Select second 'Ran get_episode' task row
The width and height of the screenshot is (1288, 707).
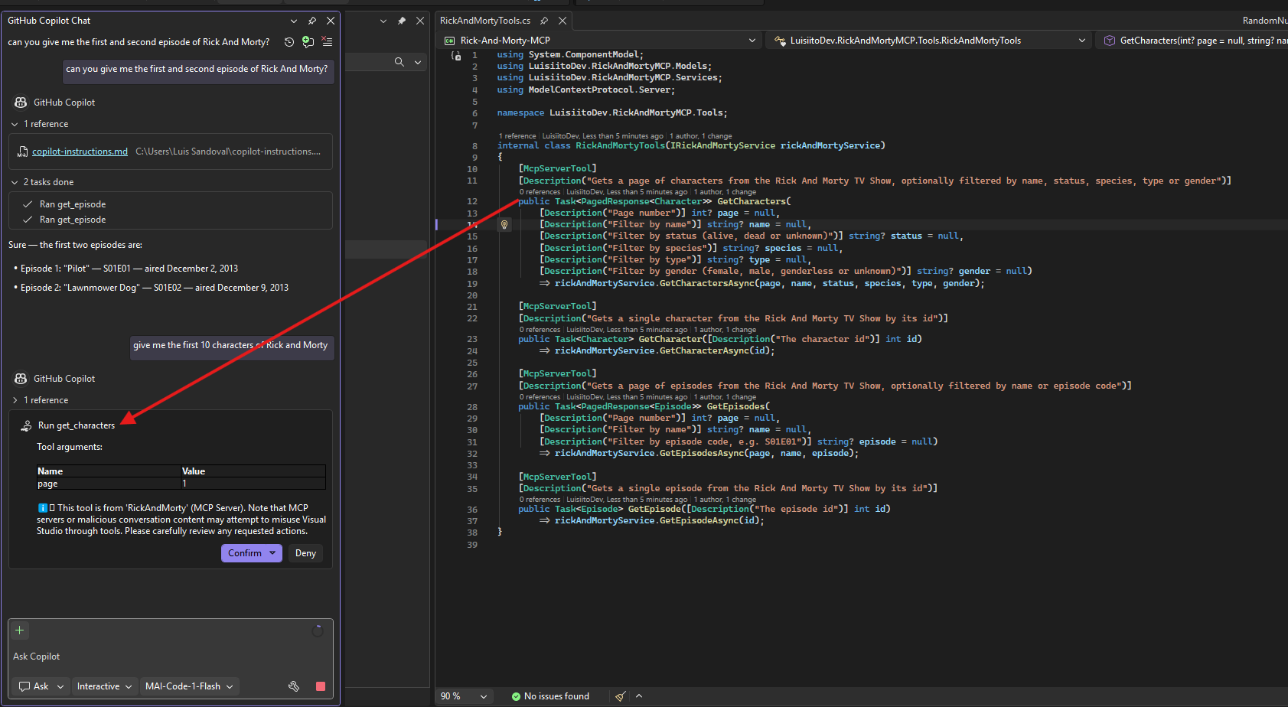point(73,220)
